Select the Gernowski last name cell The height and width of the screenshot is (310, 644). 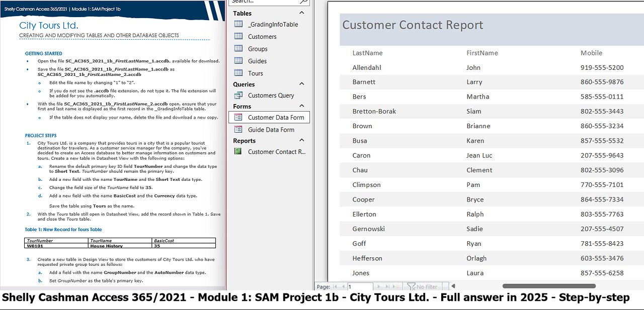368,229
